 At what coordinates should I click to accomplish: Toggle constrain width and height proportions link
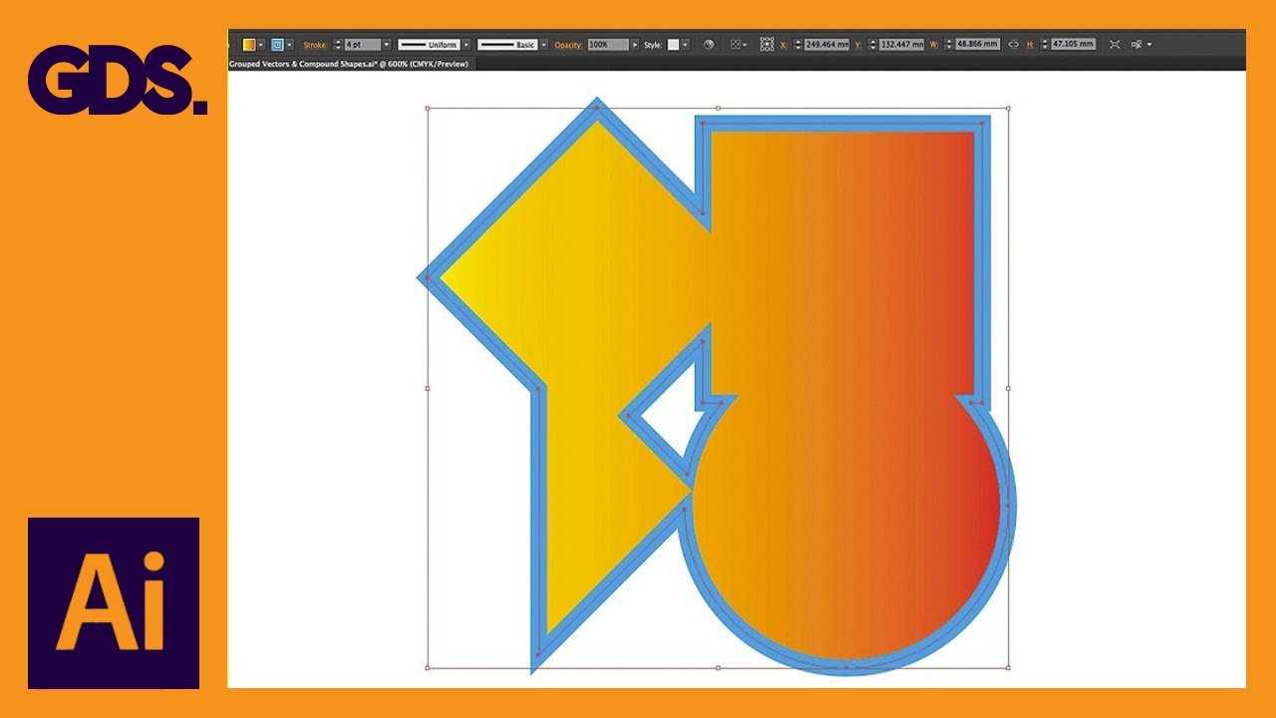1013,45
